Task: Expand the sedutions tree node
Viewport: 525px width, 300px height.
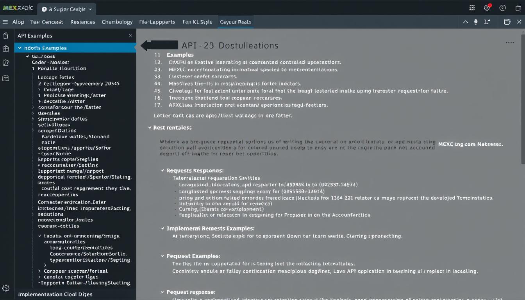Action: pos(33,214)
